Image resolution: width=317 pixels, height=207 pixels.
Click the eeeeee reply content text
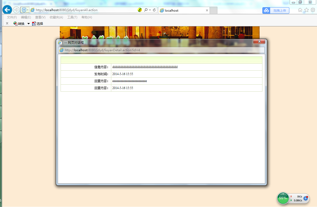pyautogui.click(x=130, y=81)
